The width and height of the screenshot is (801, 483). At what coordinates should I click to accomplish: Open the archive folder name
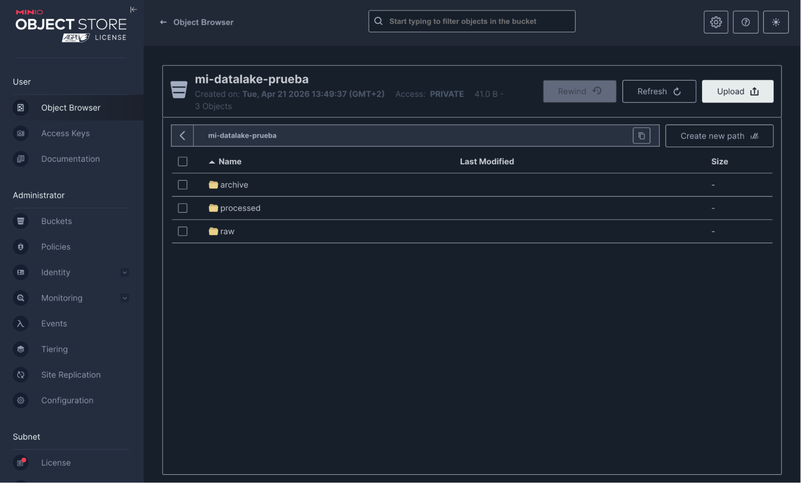click(234, 185)
